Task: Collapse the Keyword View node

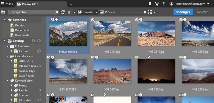Action: 8,81
